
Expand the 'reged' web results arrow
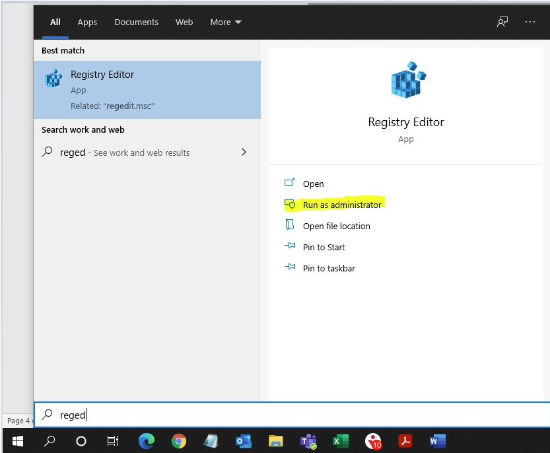[244, 152]
